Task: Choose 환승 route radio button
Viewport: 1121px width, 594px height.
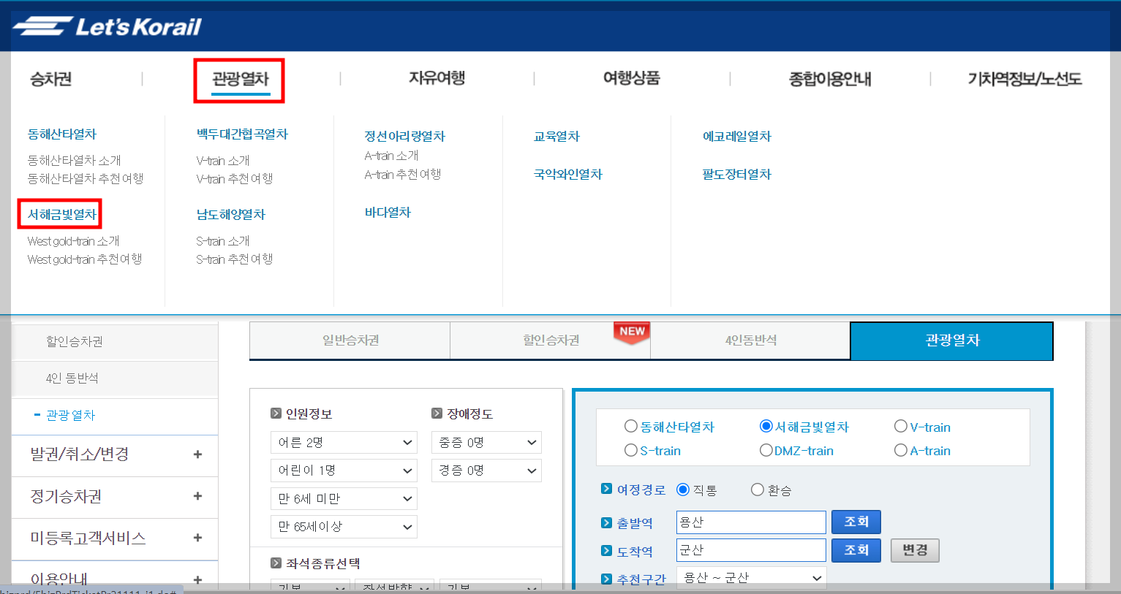Action: [758, 490]
